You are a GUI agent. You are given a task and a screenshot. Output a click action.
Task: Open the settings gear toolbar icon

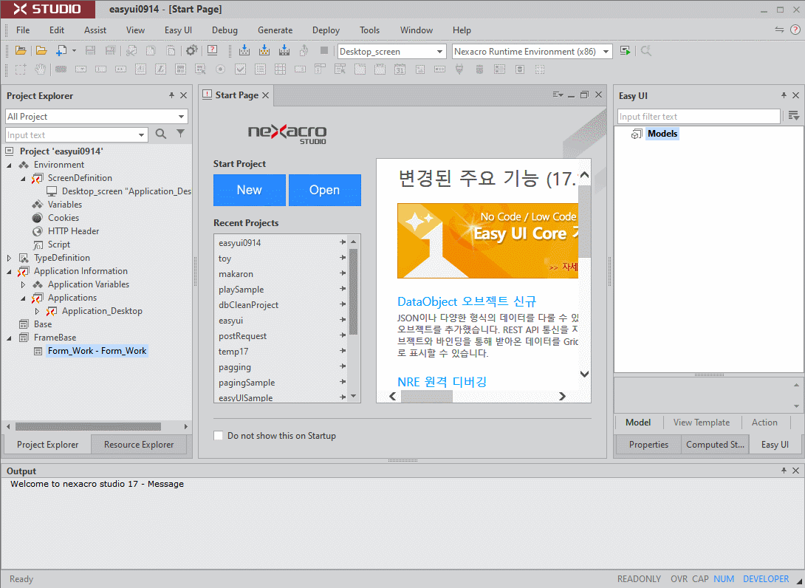[x=191, y=50]
